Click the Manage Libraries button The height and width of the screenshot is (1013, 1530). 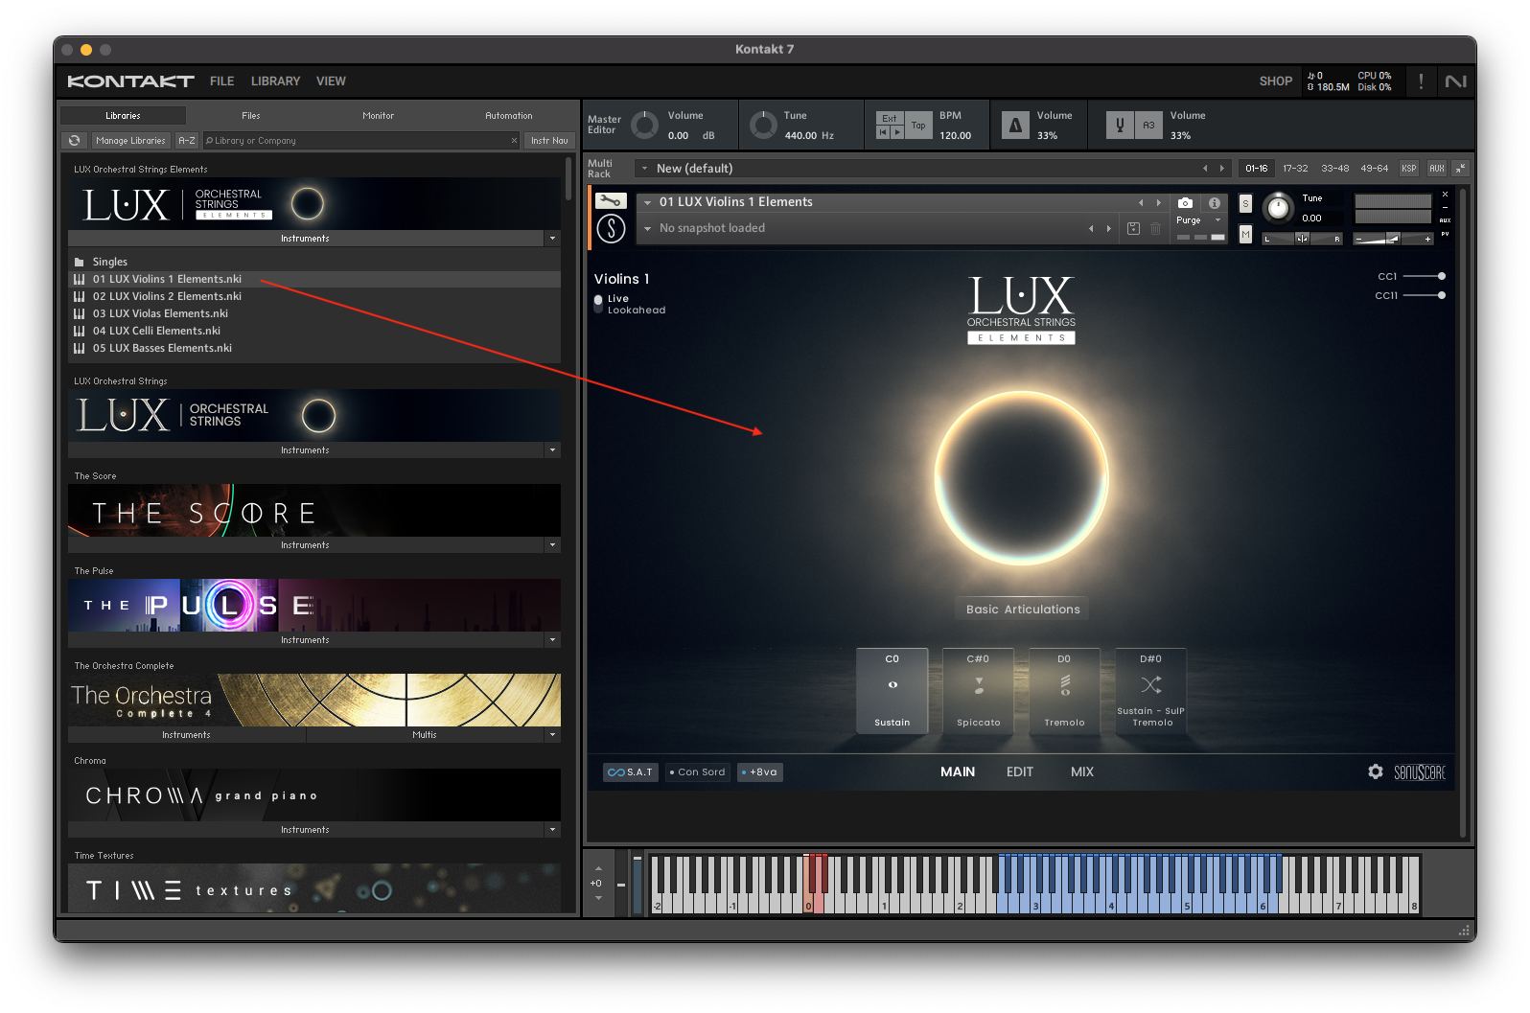[130, 141]
